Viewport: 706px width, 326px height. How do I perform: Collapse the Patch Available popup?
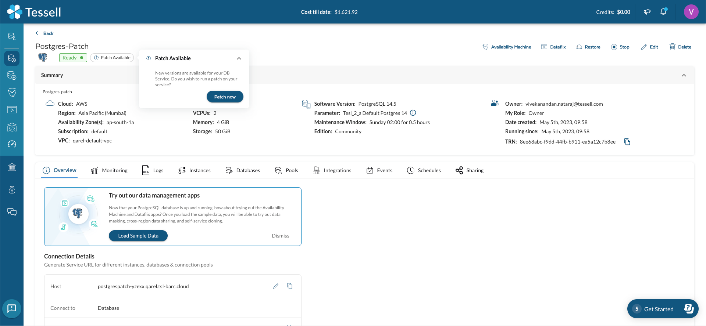click(x=239, y=58)
